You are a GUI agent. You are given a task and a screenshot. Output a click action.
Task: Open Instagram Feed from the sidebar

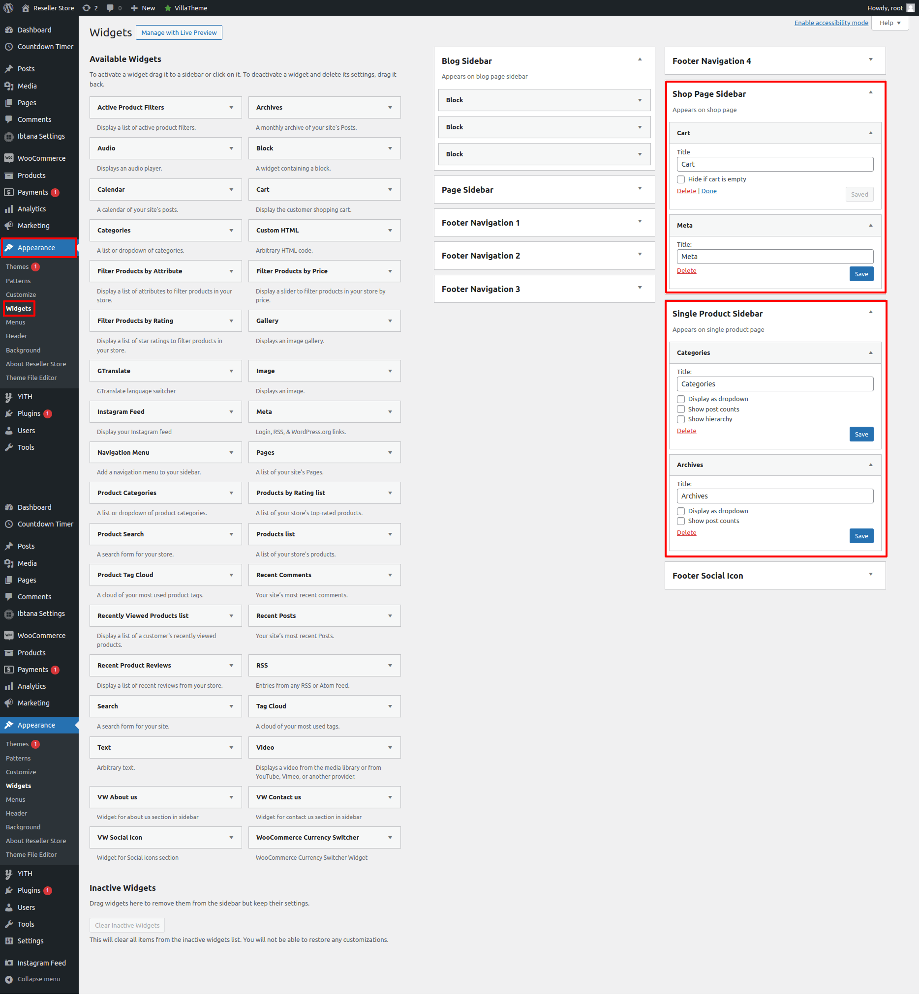(41, 963)
